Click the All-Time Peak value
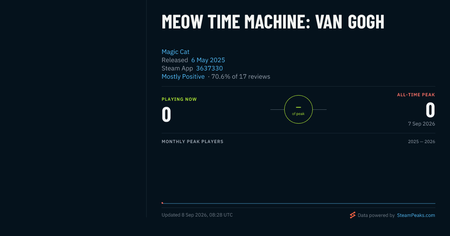Image resolution: width=450 pixels, height=236 pixels. (430, 110)
